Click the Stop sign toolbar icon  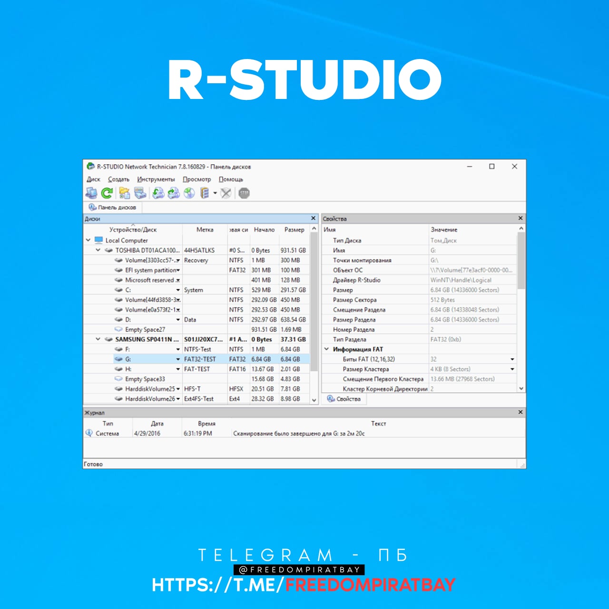(x=244, y=193)
